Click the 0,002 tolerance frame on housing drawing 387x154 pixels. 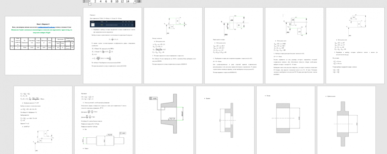coord(153,99)
